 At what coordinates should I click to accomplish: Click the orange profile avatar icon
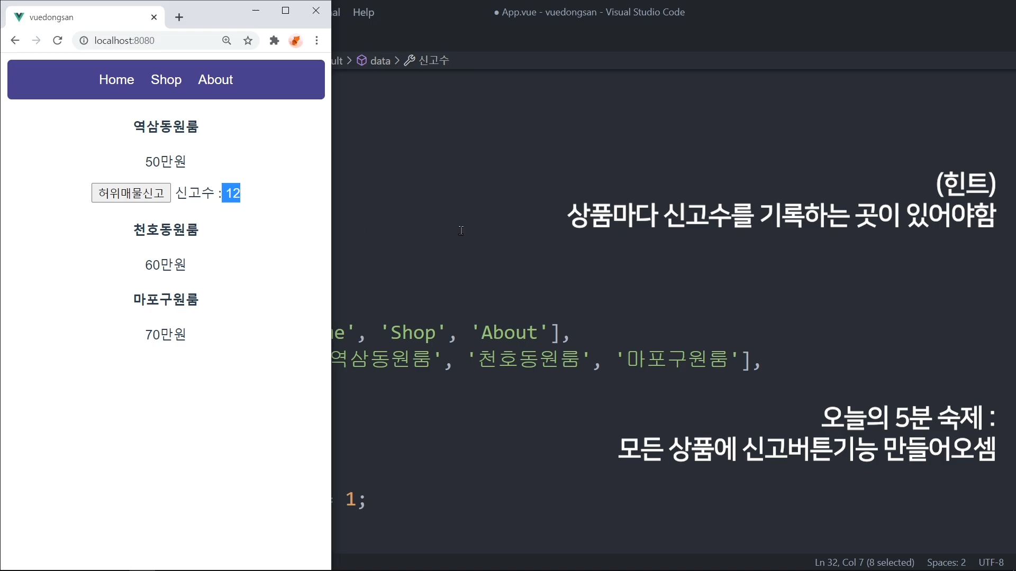[x=295, y=41]
